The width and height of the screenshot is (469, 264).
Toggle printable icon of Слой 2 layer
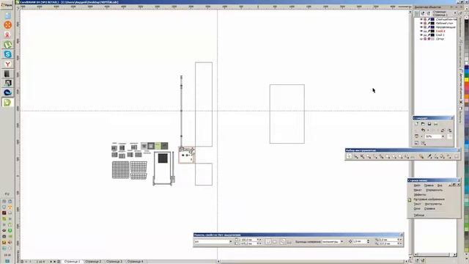(425, 31)
